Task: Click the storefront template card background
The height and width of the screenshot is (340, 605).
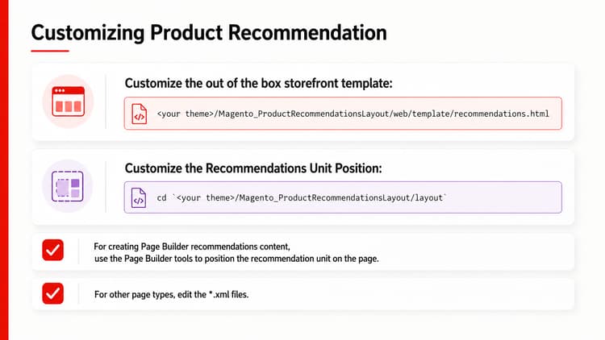Action: tap(303, 102)
